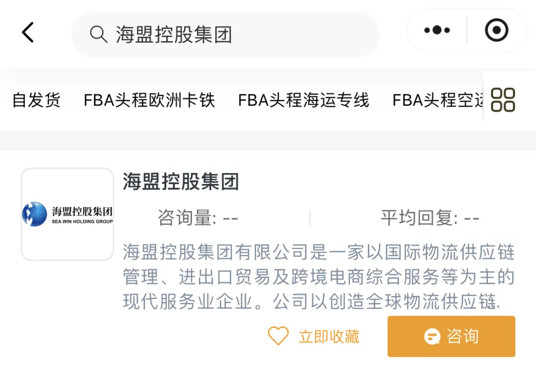Click the blue globe in the logo

(35, 214)
